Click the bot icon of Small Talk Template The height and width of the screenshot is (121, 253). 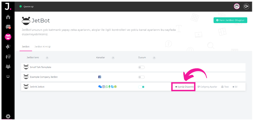click(26, 67)
